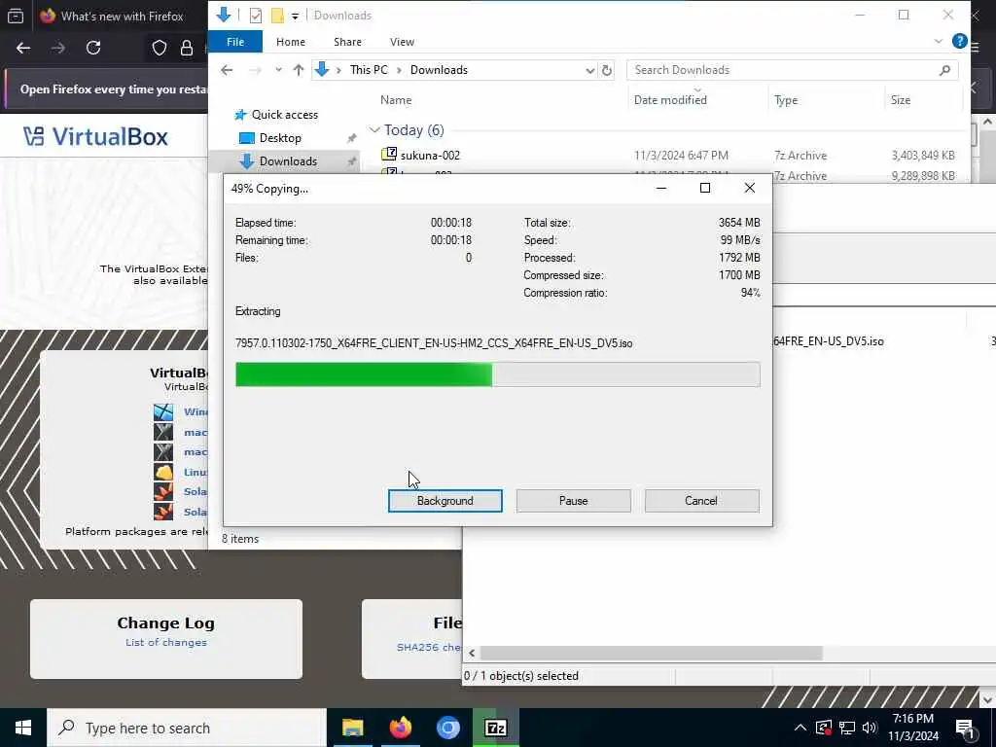
Task: Click the Properties quick access toolbar icon
Action: point(256,16)
